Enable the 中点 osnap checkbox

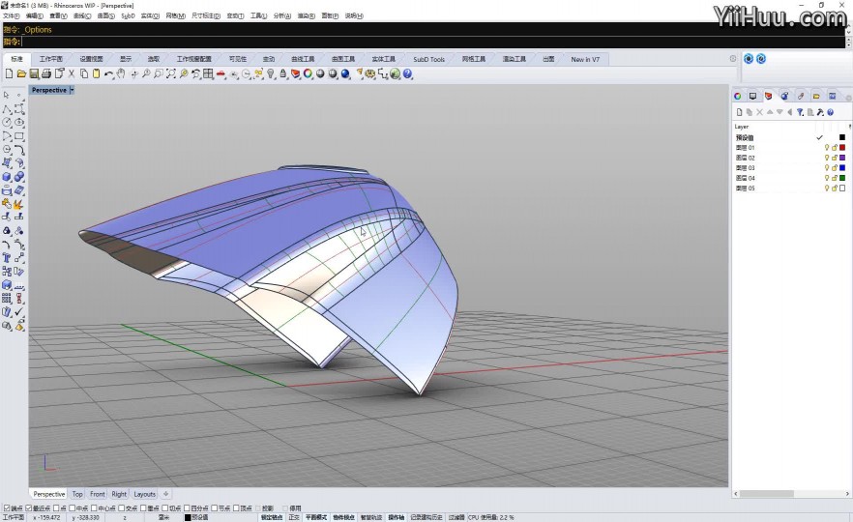73,508
